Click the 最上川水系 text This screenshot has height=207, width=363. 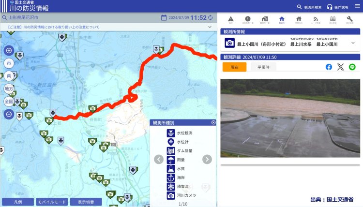[301, 44]
